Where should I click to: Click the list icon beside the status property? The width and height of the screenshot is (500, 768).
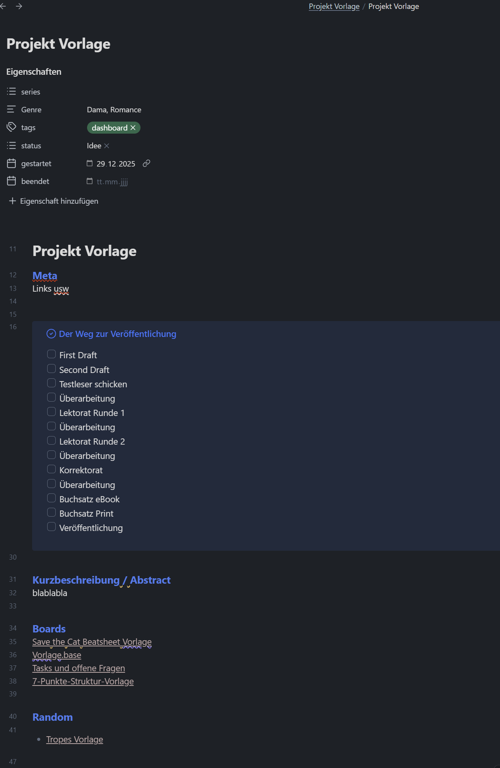coord(11,145)
